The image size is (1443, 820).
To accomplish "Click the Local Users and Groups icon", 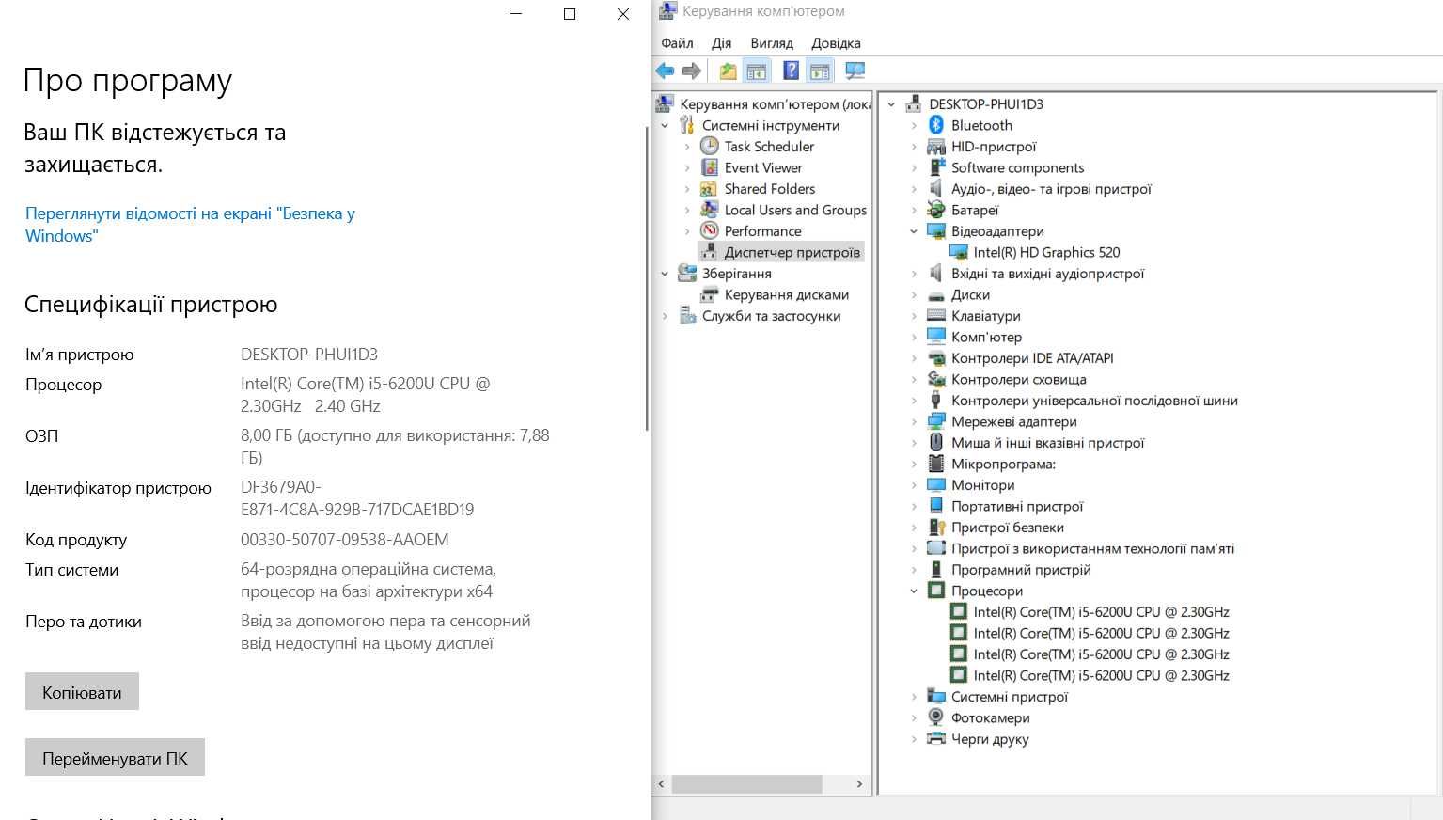I will tap(710, 210).
